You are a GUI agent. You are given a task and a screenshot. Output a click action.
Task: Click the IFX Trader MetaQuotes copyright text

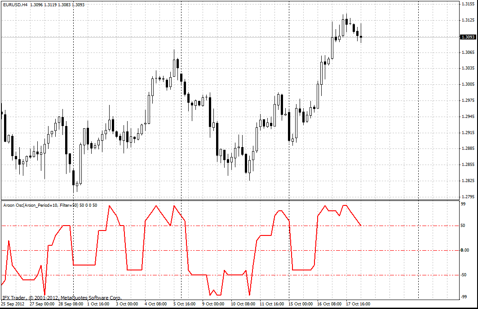pos(62,297)
